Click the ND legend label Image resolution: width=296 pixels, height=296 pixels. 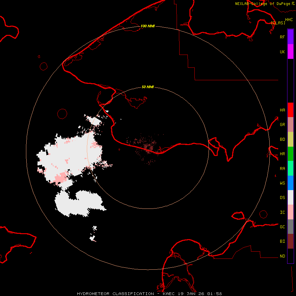[x=282, y=256]
